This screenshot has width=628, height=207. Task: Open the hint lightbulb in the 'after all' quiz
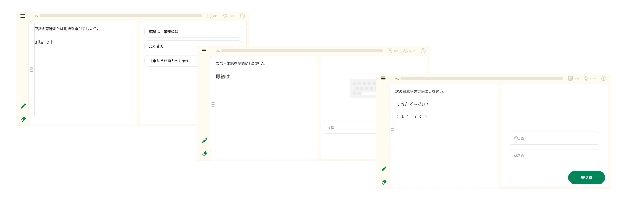[x=225, y=16]
